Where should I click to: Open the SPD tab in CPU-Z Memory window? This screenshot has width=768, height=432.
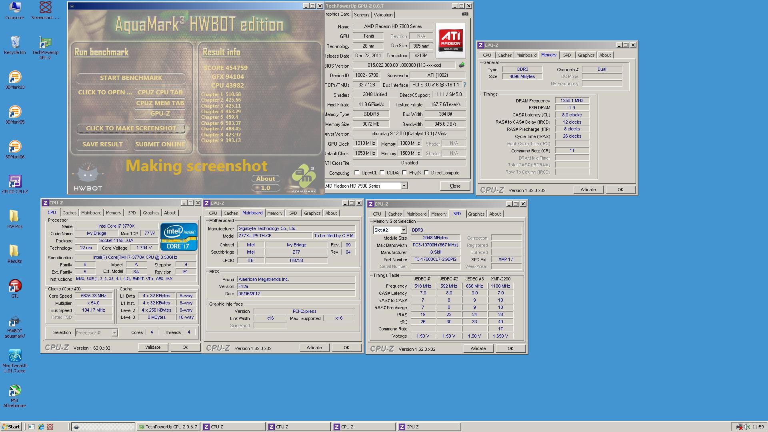(x=567, y=55)
